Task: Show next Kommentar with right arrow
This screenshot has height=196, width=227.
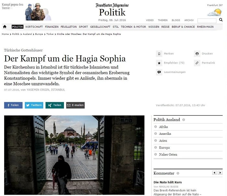Action: pyautogui.click(x=220, y=173)
